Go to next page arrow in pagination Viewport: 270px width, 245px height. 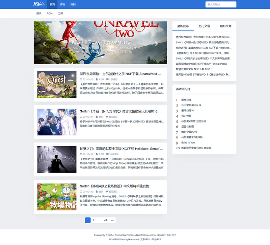(x=112, y=220)
